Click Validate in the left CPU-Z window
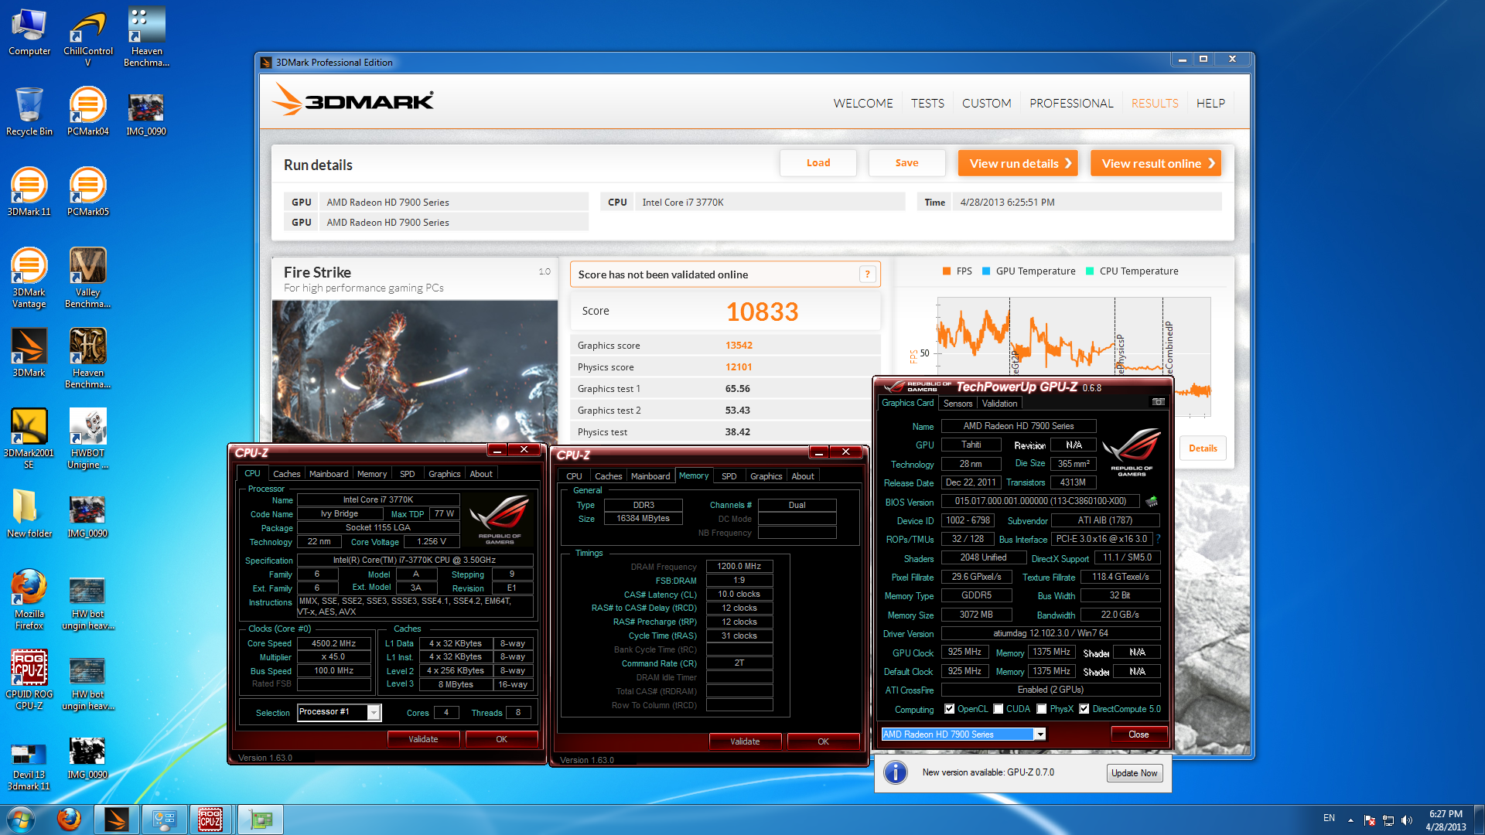 423,739
